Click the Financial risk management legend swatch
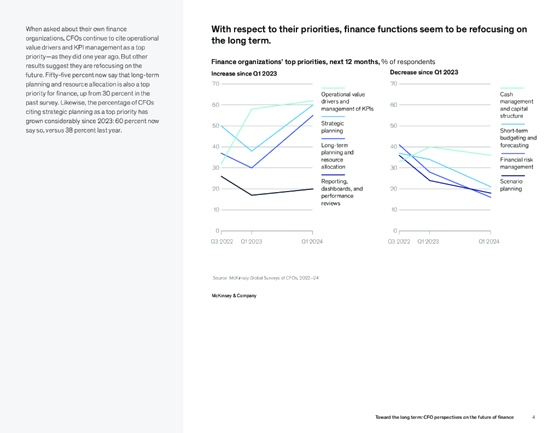 point(512,153)
